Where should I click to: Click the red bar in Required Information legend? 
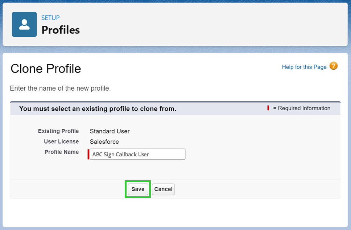click(x=268, y=108)
